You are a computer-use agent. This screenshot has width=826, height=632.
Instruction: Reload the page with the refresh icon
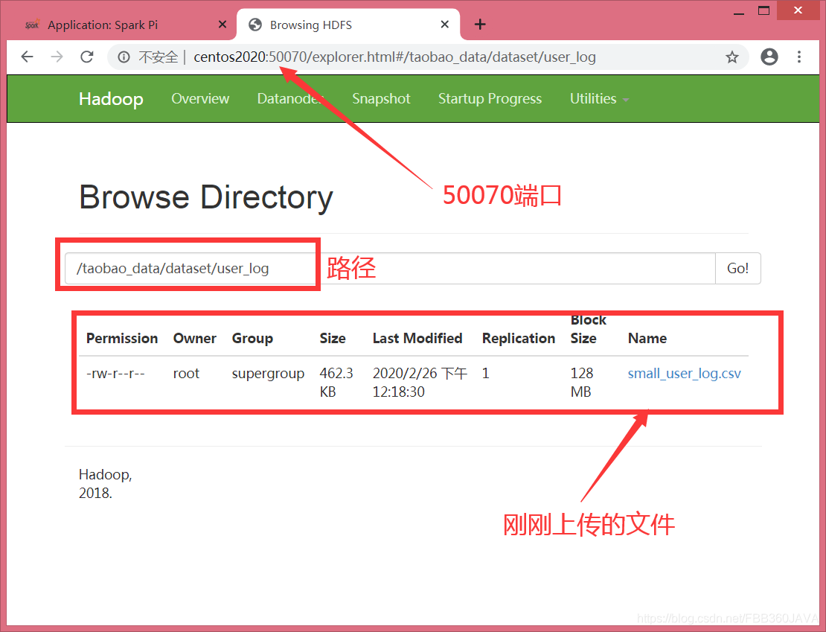pyautogui.click(x=87, y=57)
